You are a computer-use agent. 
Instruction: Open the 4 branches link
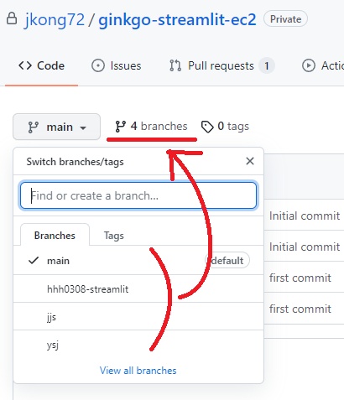[151, 127]
